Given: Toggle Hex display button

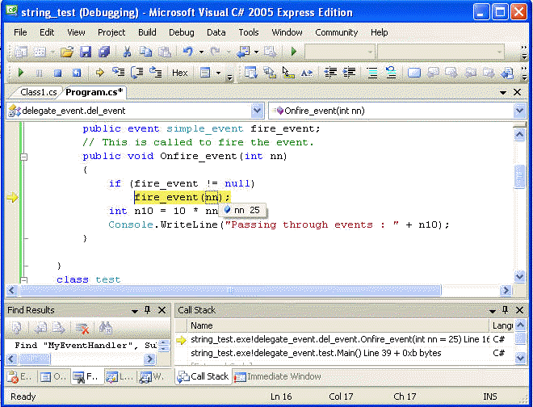Looking at the screenshot, I should point(180,73).
